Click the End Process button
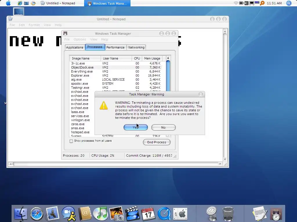The height and width of the screenshot is (222, 297). 157,142
